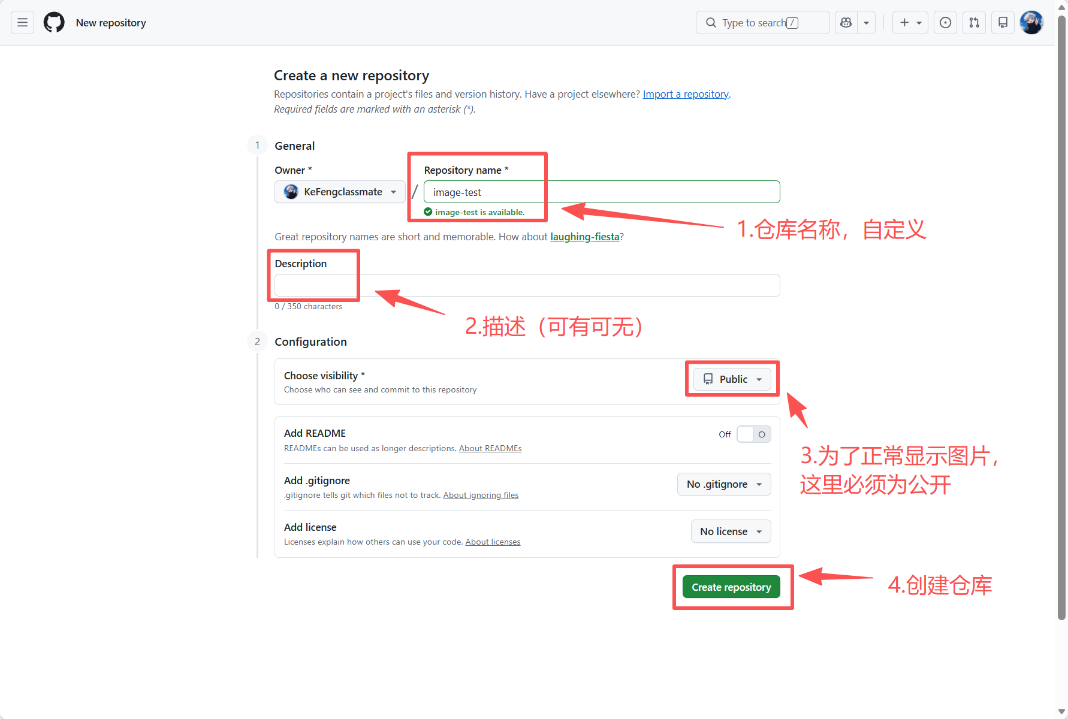This screenshot has width=1068, height=719.
Task: Open the Create new plus menu
Action: (910, 23)
